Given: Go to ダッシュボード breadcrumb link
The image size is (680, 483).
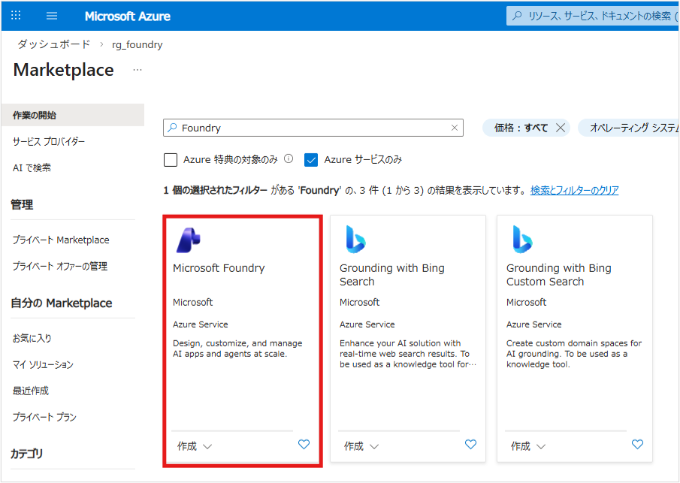Looking at the screenshot, I should pos(54,44).
